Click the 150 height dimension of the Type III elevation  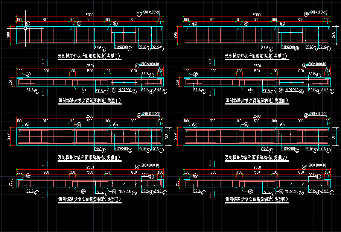[177, 82]
